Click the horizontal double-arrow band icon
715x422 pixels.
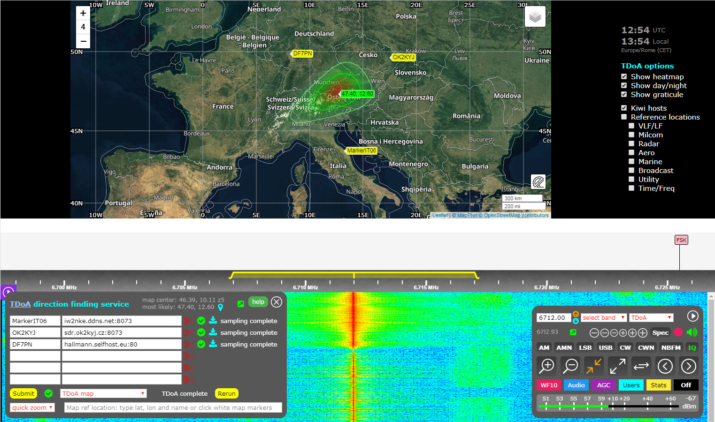[x=641, y=366]
